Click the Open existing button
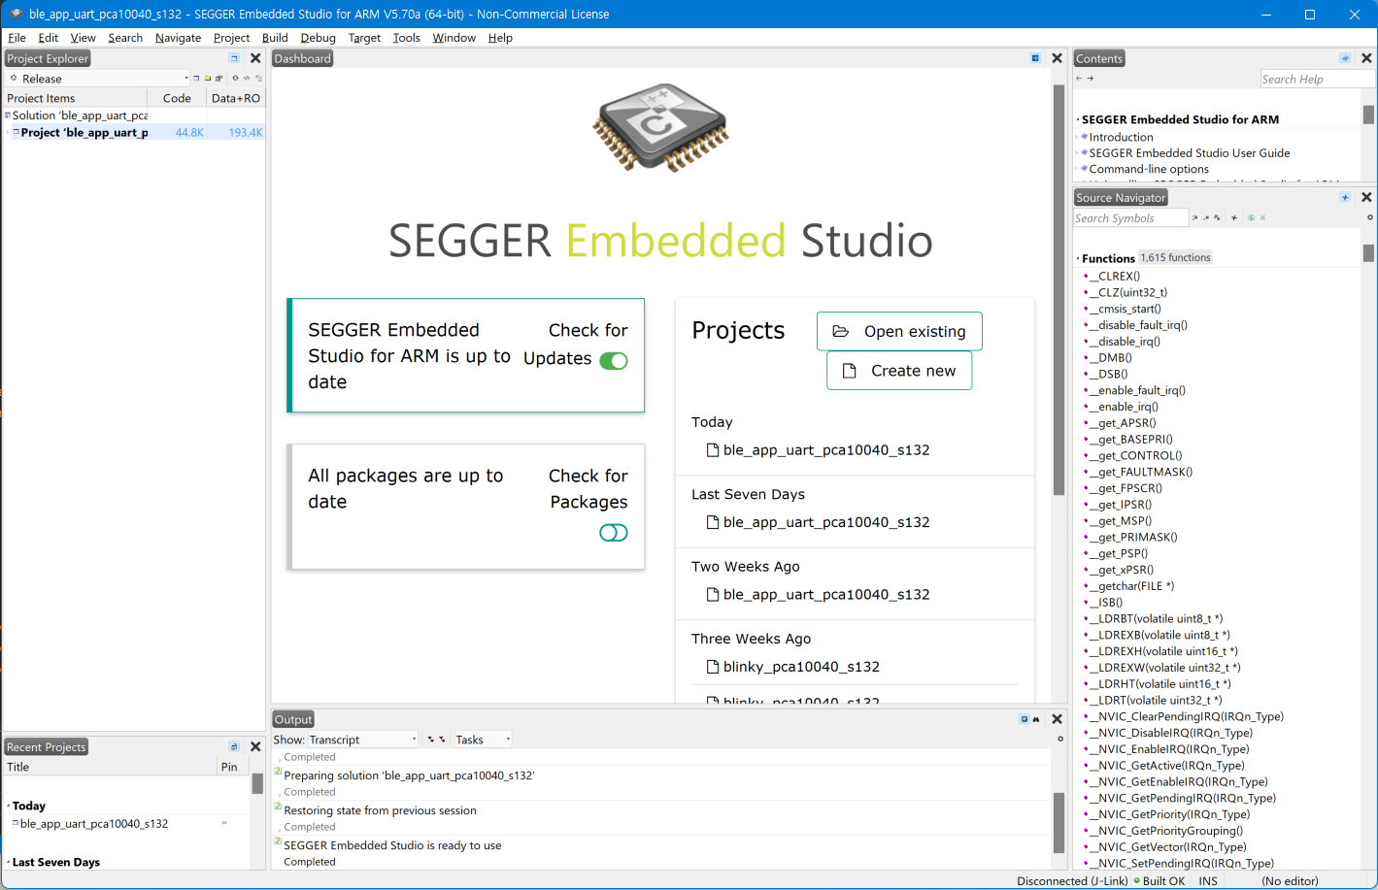The image size is (1378, 890). pyautogui.click(x=899, y=331)
